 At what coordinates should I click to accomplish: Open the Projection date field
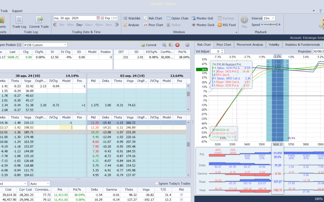pos(318,51)
